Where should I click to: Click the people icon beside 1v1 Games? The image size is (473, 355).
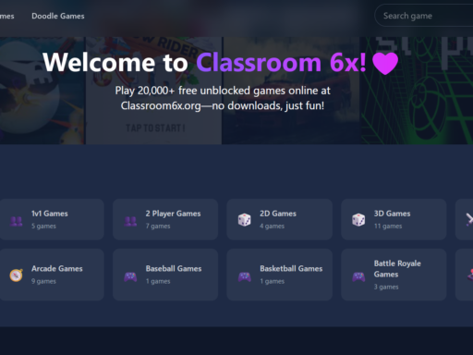point(16,221)
